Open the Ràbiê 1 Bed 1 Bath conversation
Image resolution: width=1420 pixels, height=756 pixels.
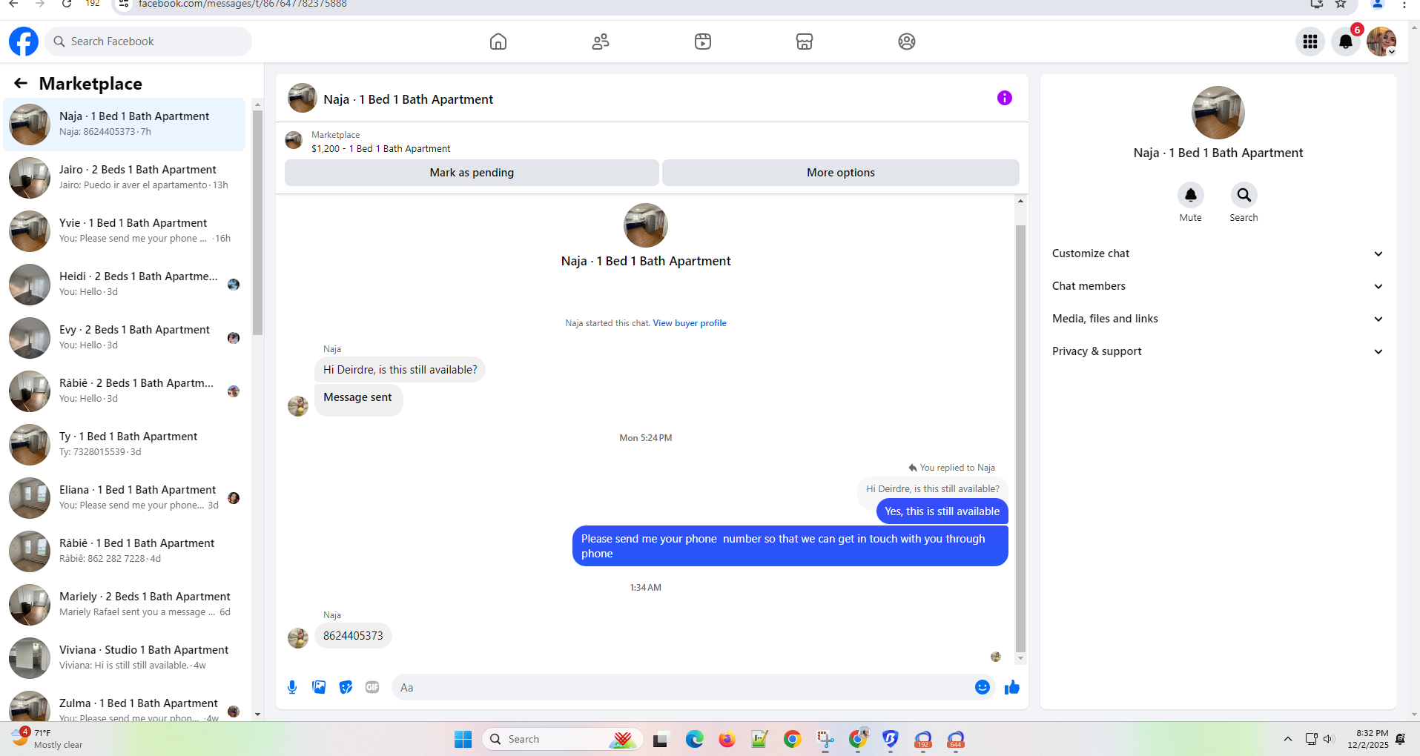tap(125, 551)
